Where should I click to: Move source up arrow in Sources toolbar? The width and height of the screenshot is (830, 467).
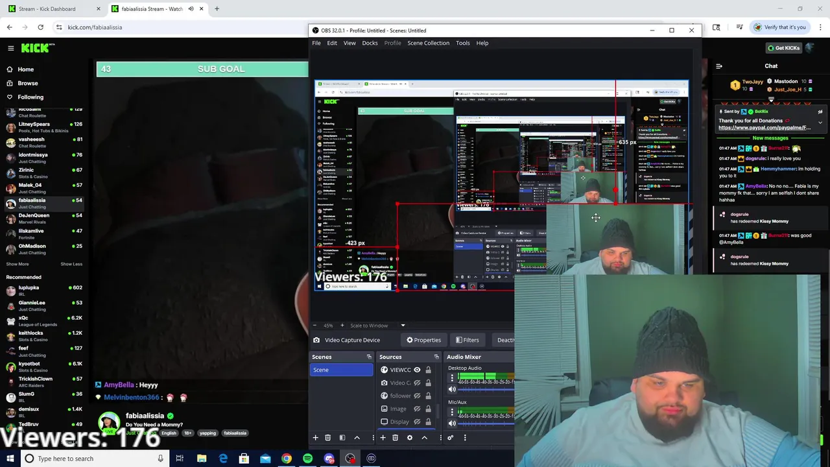(425, 438)
